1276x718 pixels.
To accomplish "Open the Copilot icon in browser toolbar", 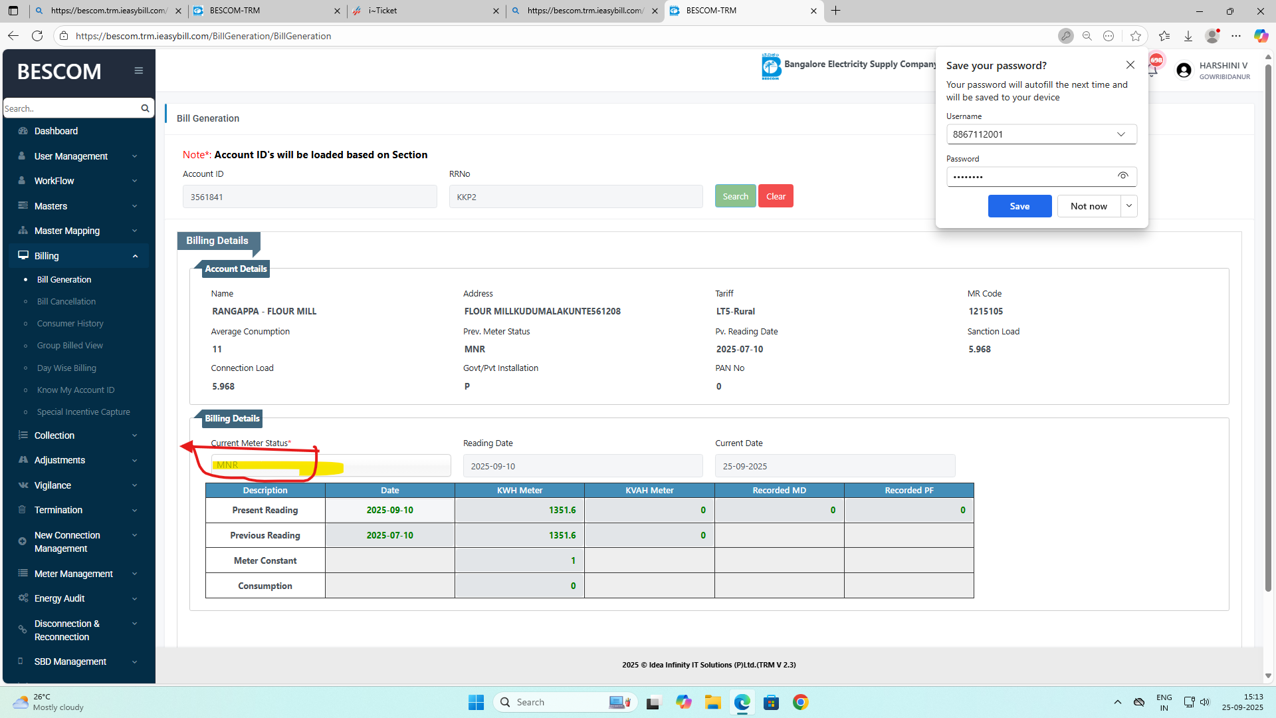I will (x=1260, y=36).
